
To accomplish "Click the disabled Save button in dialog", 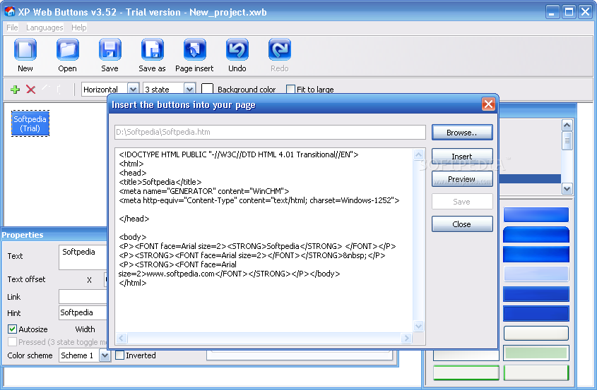I will tap(462, 202).
